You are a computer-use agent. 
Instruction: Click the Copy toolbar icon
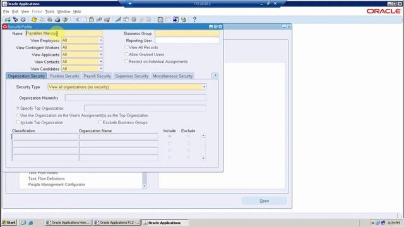[85, 20]
